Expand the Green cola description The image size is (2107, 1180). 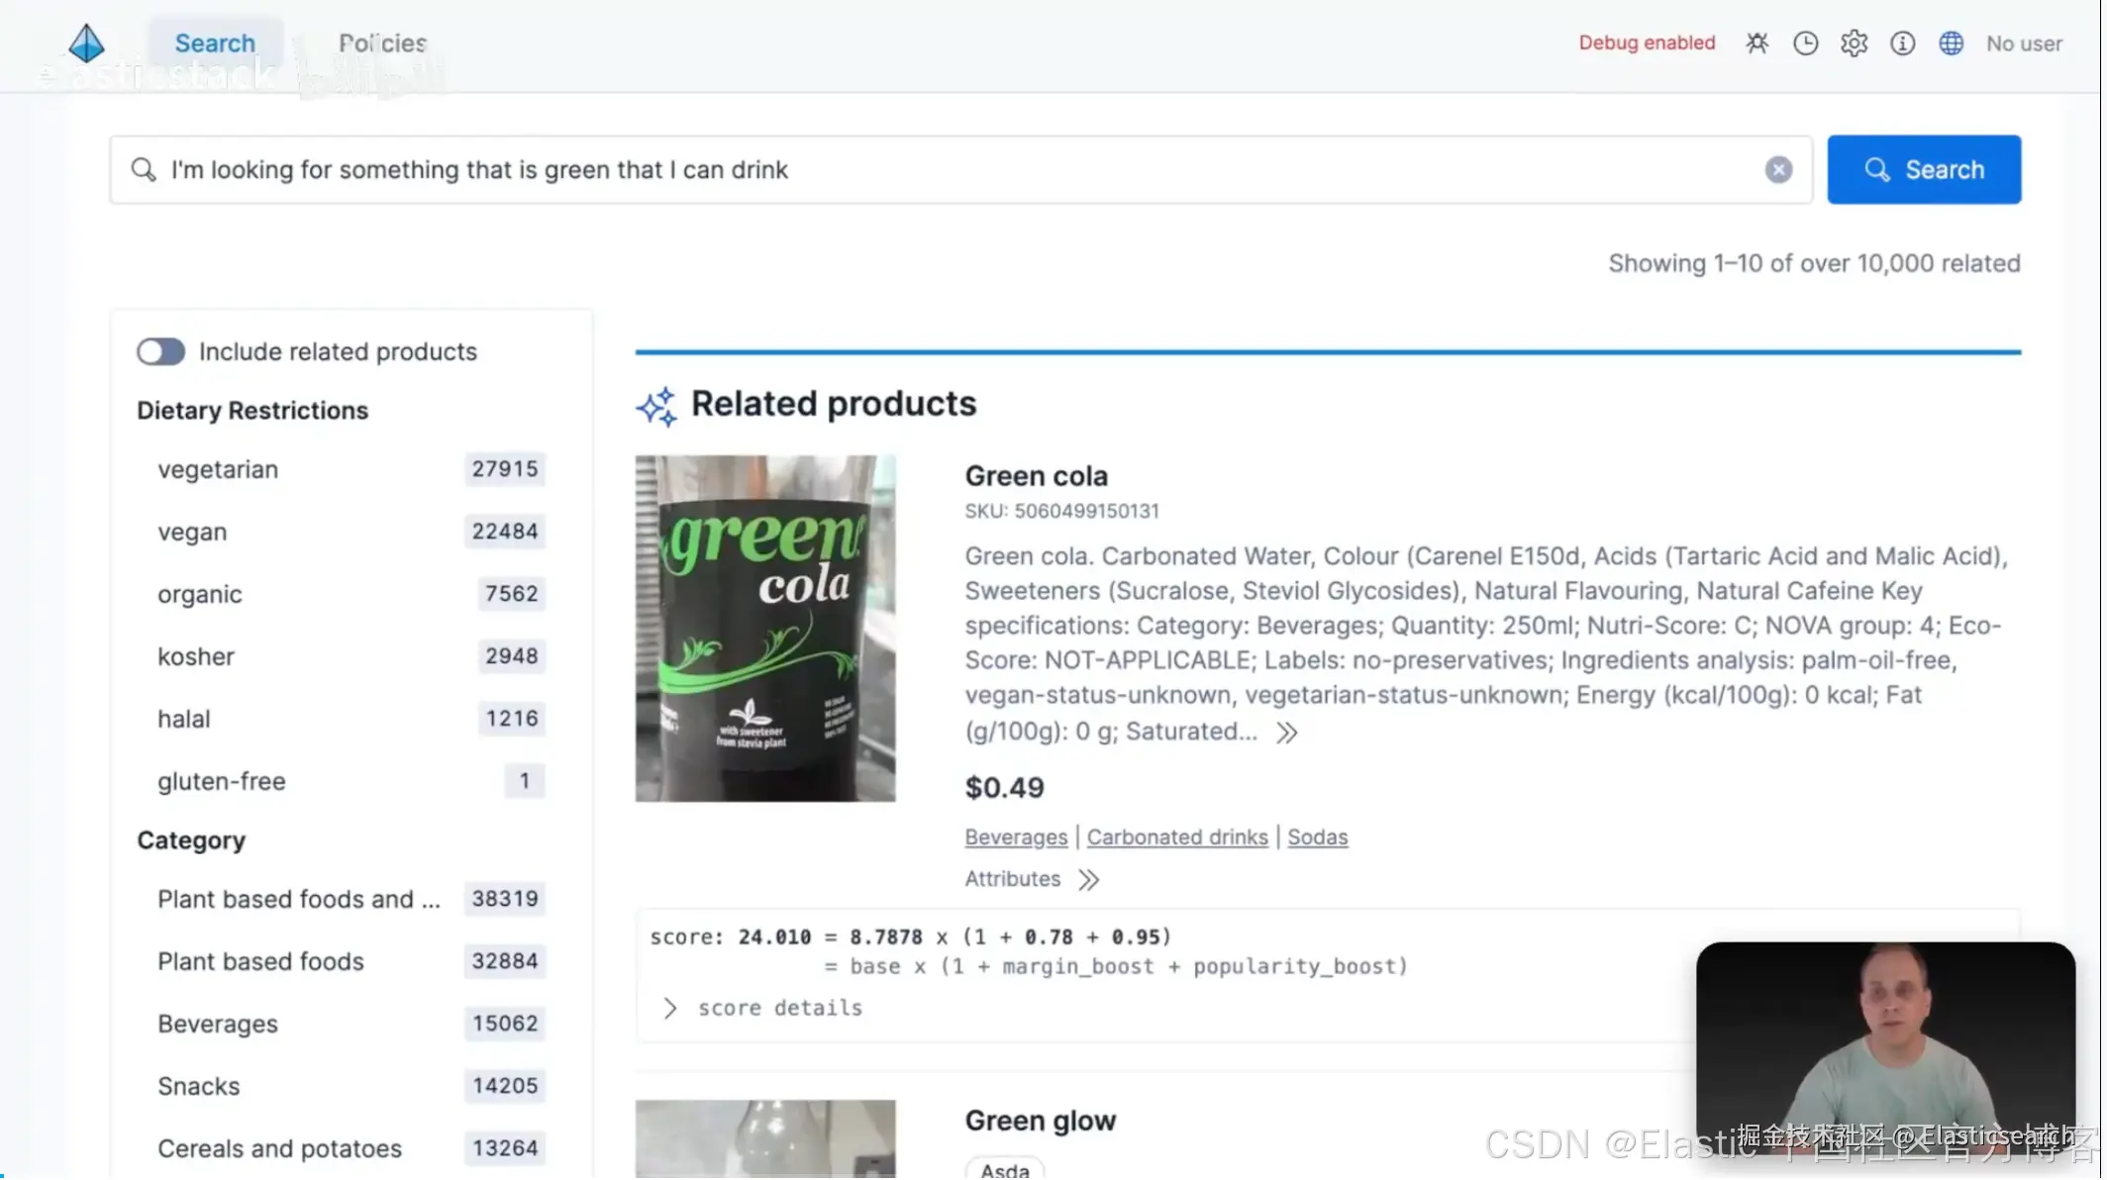[1287, 734]
